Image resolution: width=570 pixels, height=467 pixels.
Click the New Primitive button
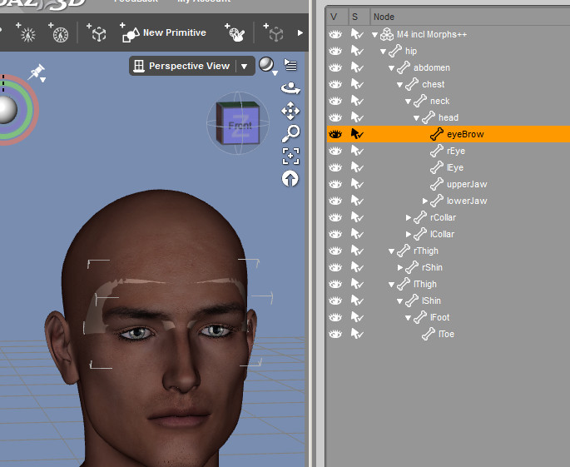(x=163, y=32)
